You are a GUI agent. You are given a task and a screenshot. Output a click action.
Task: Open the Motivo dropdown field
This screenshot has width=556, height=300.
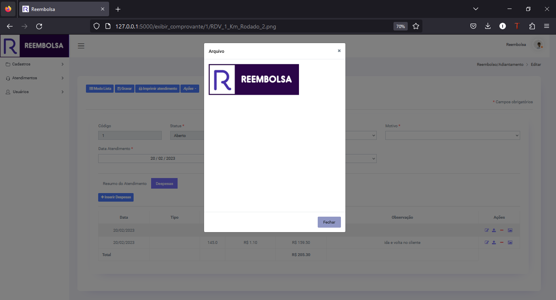click(452, 135)
